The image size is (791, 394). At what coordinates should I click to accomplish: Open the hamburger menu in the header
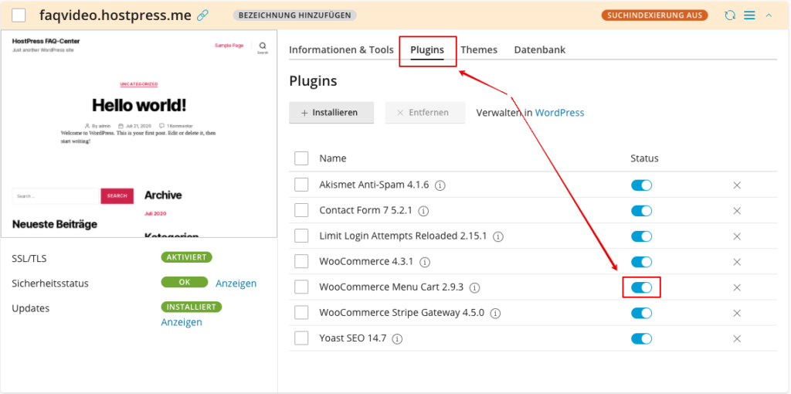click(749, 15)
